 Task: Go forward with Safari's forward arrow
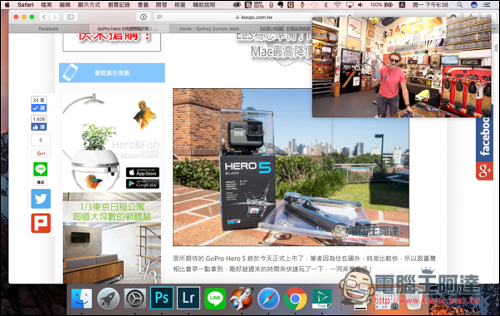pyautogui.click(x=55, y=17)
